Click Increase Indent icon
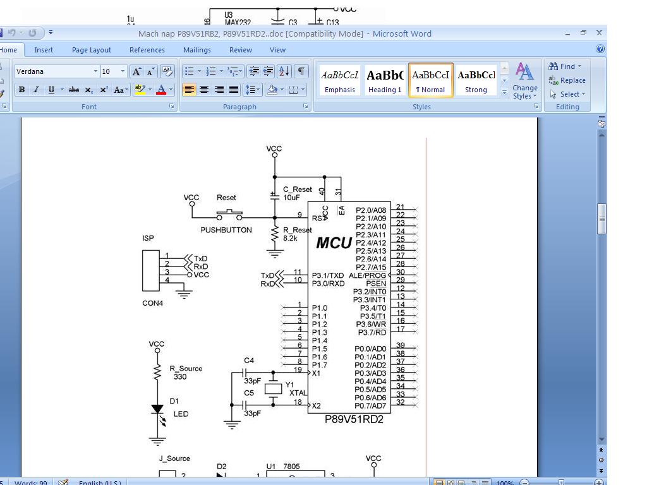The height and width of the screenshot is (485, 647). pos(268,71)
